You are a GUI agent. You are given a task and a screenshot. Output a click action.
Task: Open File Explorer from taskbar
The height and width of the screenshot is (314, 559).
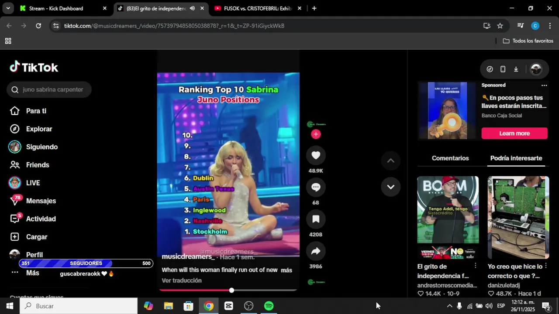[x=169, y=306]
